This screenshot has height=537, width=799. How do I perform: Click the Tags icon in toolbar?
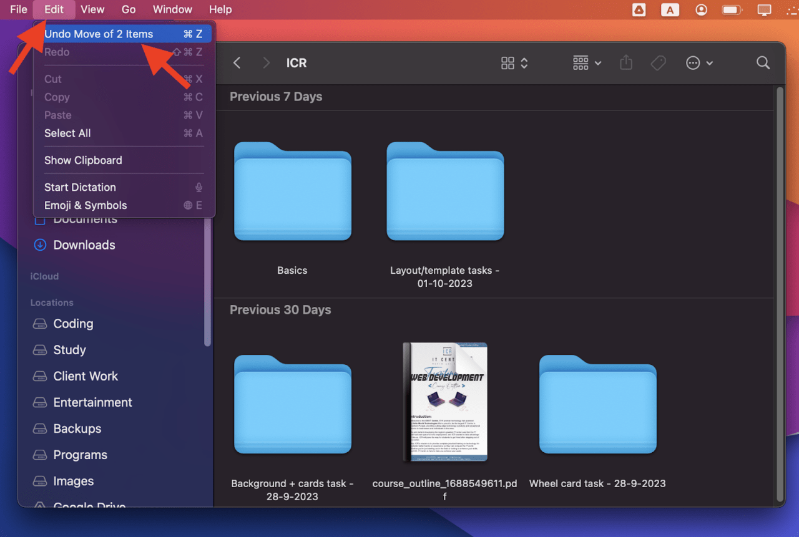point(658,63)
